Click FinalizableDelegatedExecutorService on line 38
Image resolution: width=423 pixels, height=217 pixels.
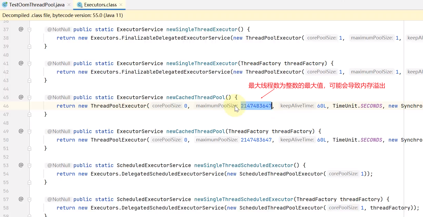(x=176, y=38)
